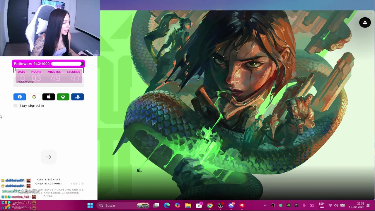Open the volume speaker tray icon
The height and width of the screenshot is (211, 375).
pos(336,205)
